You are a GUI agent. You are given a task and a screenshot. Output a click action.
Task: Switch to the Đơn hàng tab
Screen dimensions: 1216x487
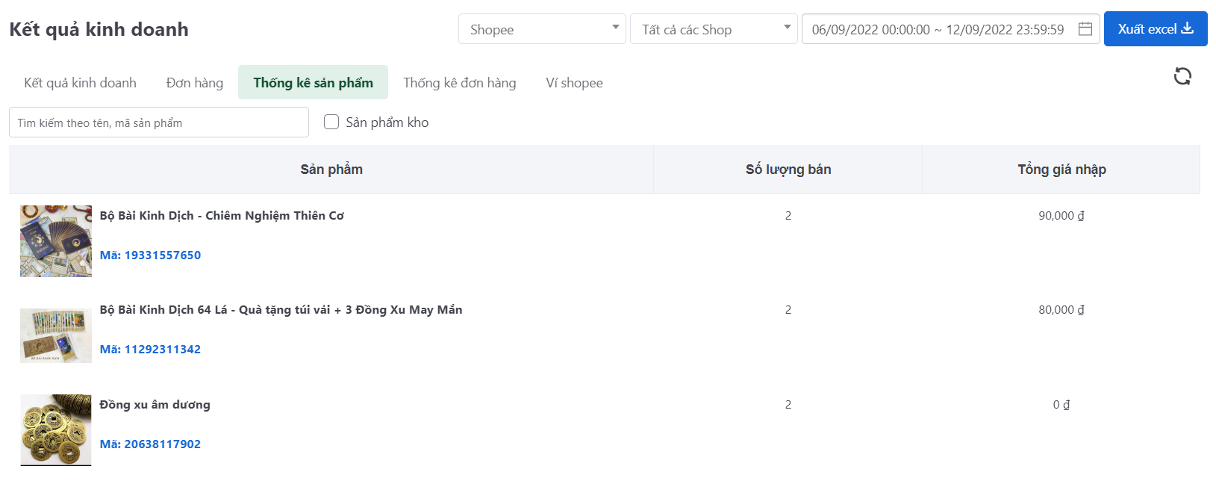pos(194,83)
